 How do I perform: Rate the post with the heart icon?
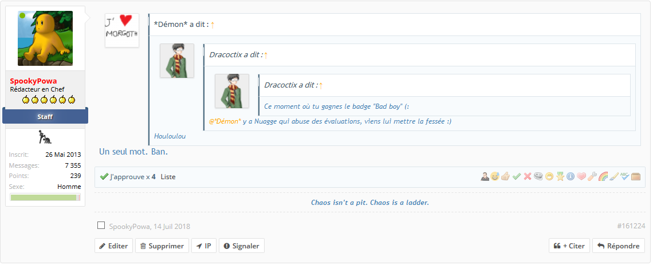click(581, 177)
